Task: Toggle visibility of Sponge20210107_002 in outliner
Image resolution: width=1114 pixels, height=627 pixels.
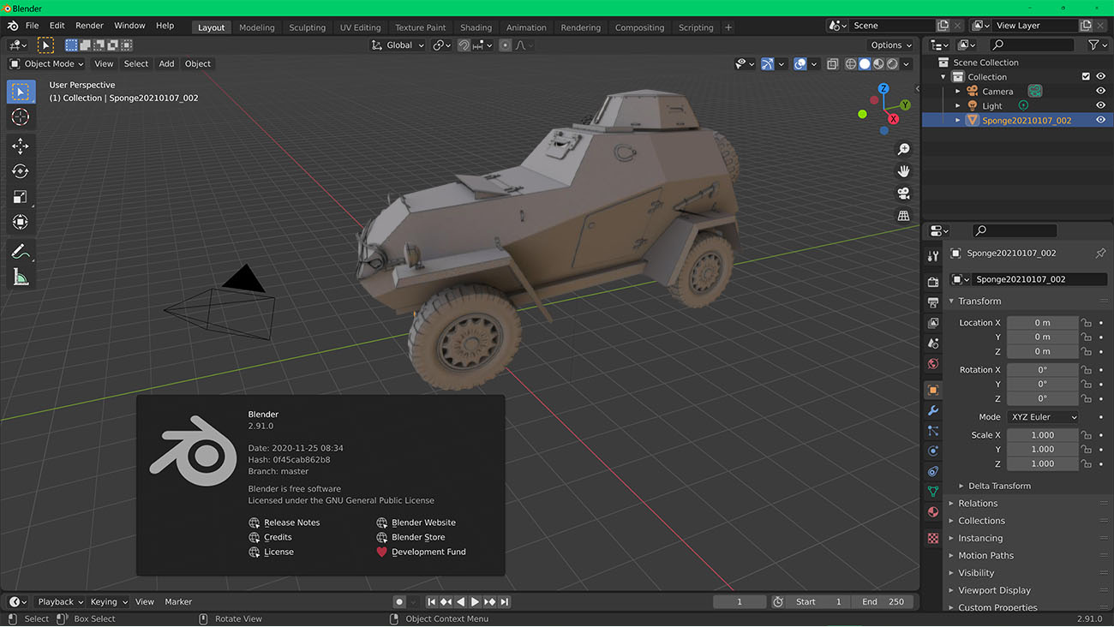Action: point(1101,120)
